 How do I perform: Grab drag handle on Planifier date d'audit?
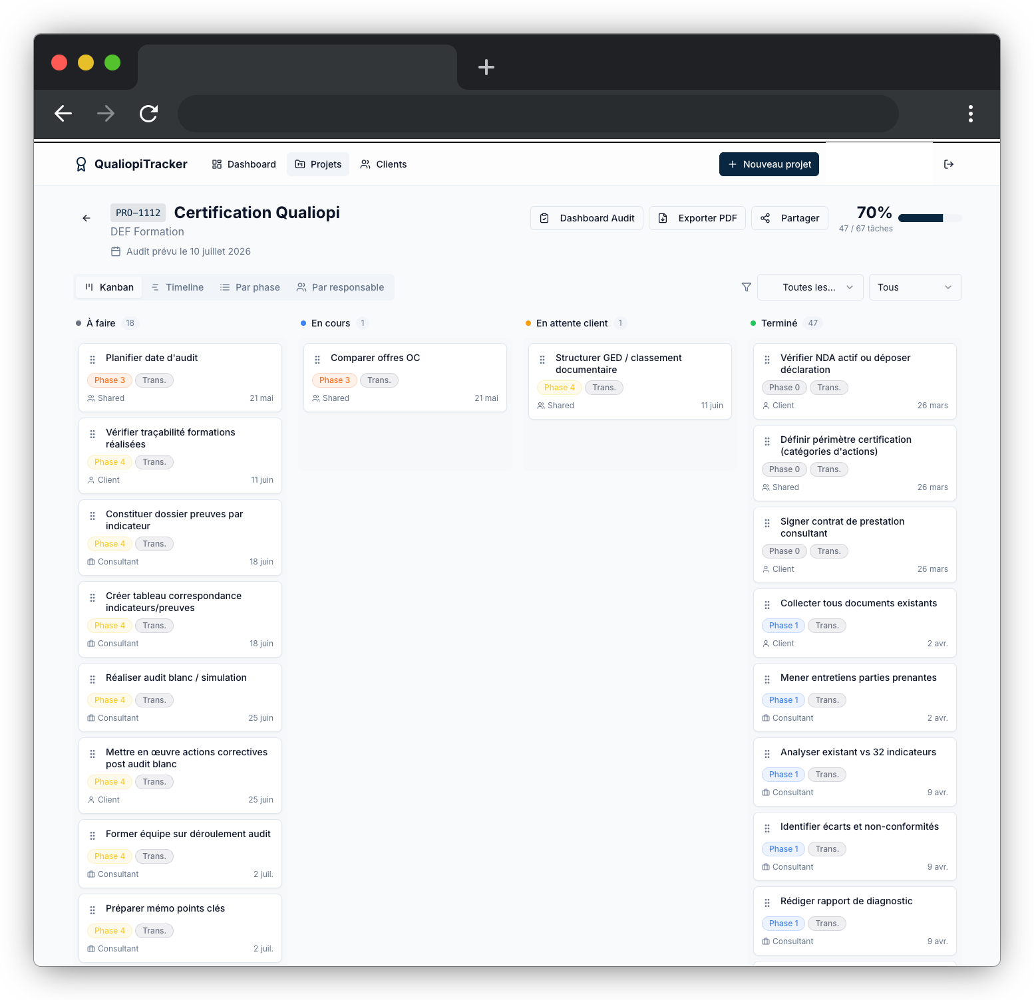(x=92, y=360)
